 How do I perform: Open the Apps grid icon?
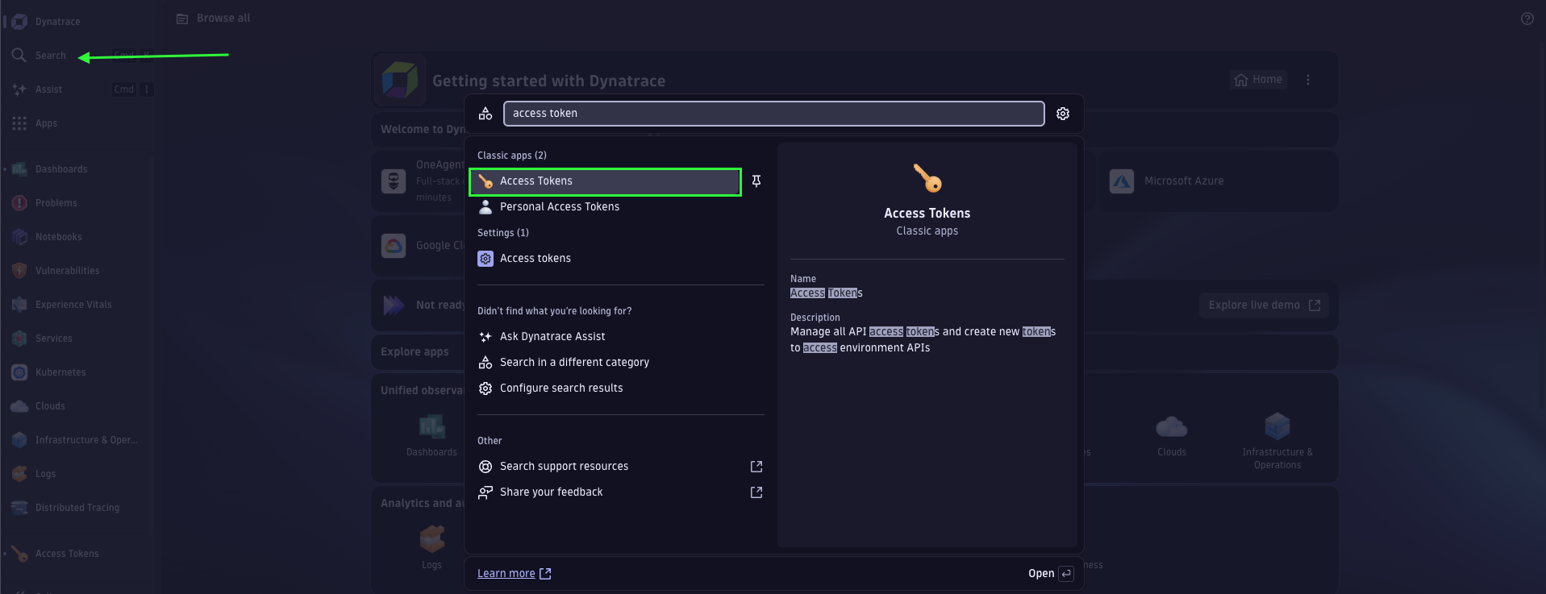coord(19,123)
